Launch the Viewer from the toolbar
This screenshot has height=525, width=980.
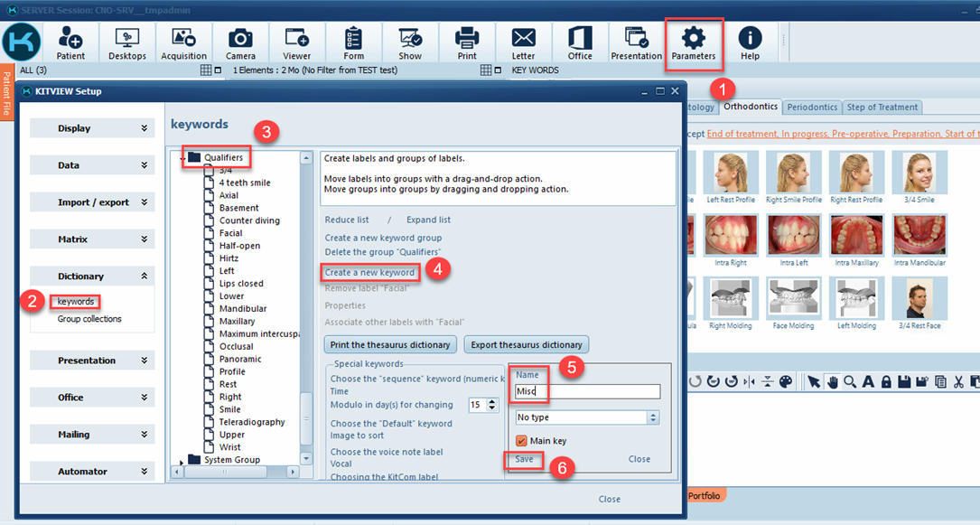pos(297,43)
